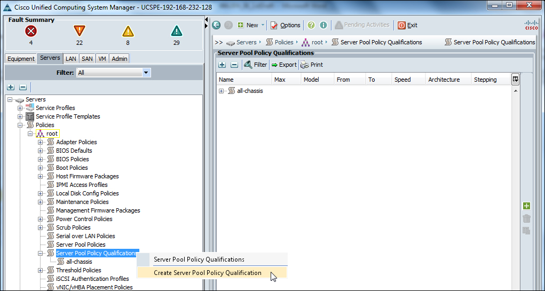Expand the Adapter Policies node
The image size is (545, 291).
pos(41,142)
